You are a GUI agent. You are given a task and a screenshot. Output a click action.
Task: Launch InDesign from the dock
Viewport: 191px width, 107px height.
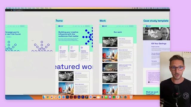pos(75,97)
